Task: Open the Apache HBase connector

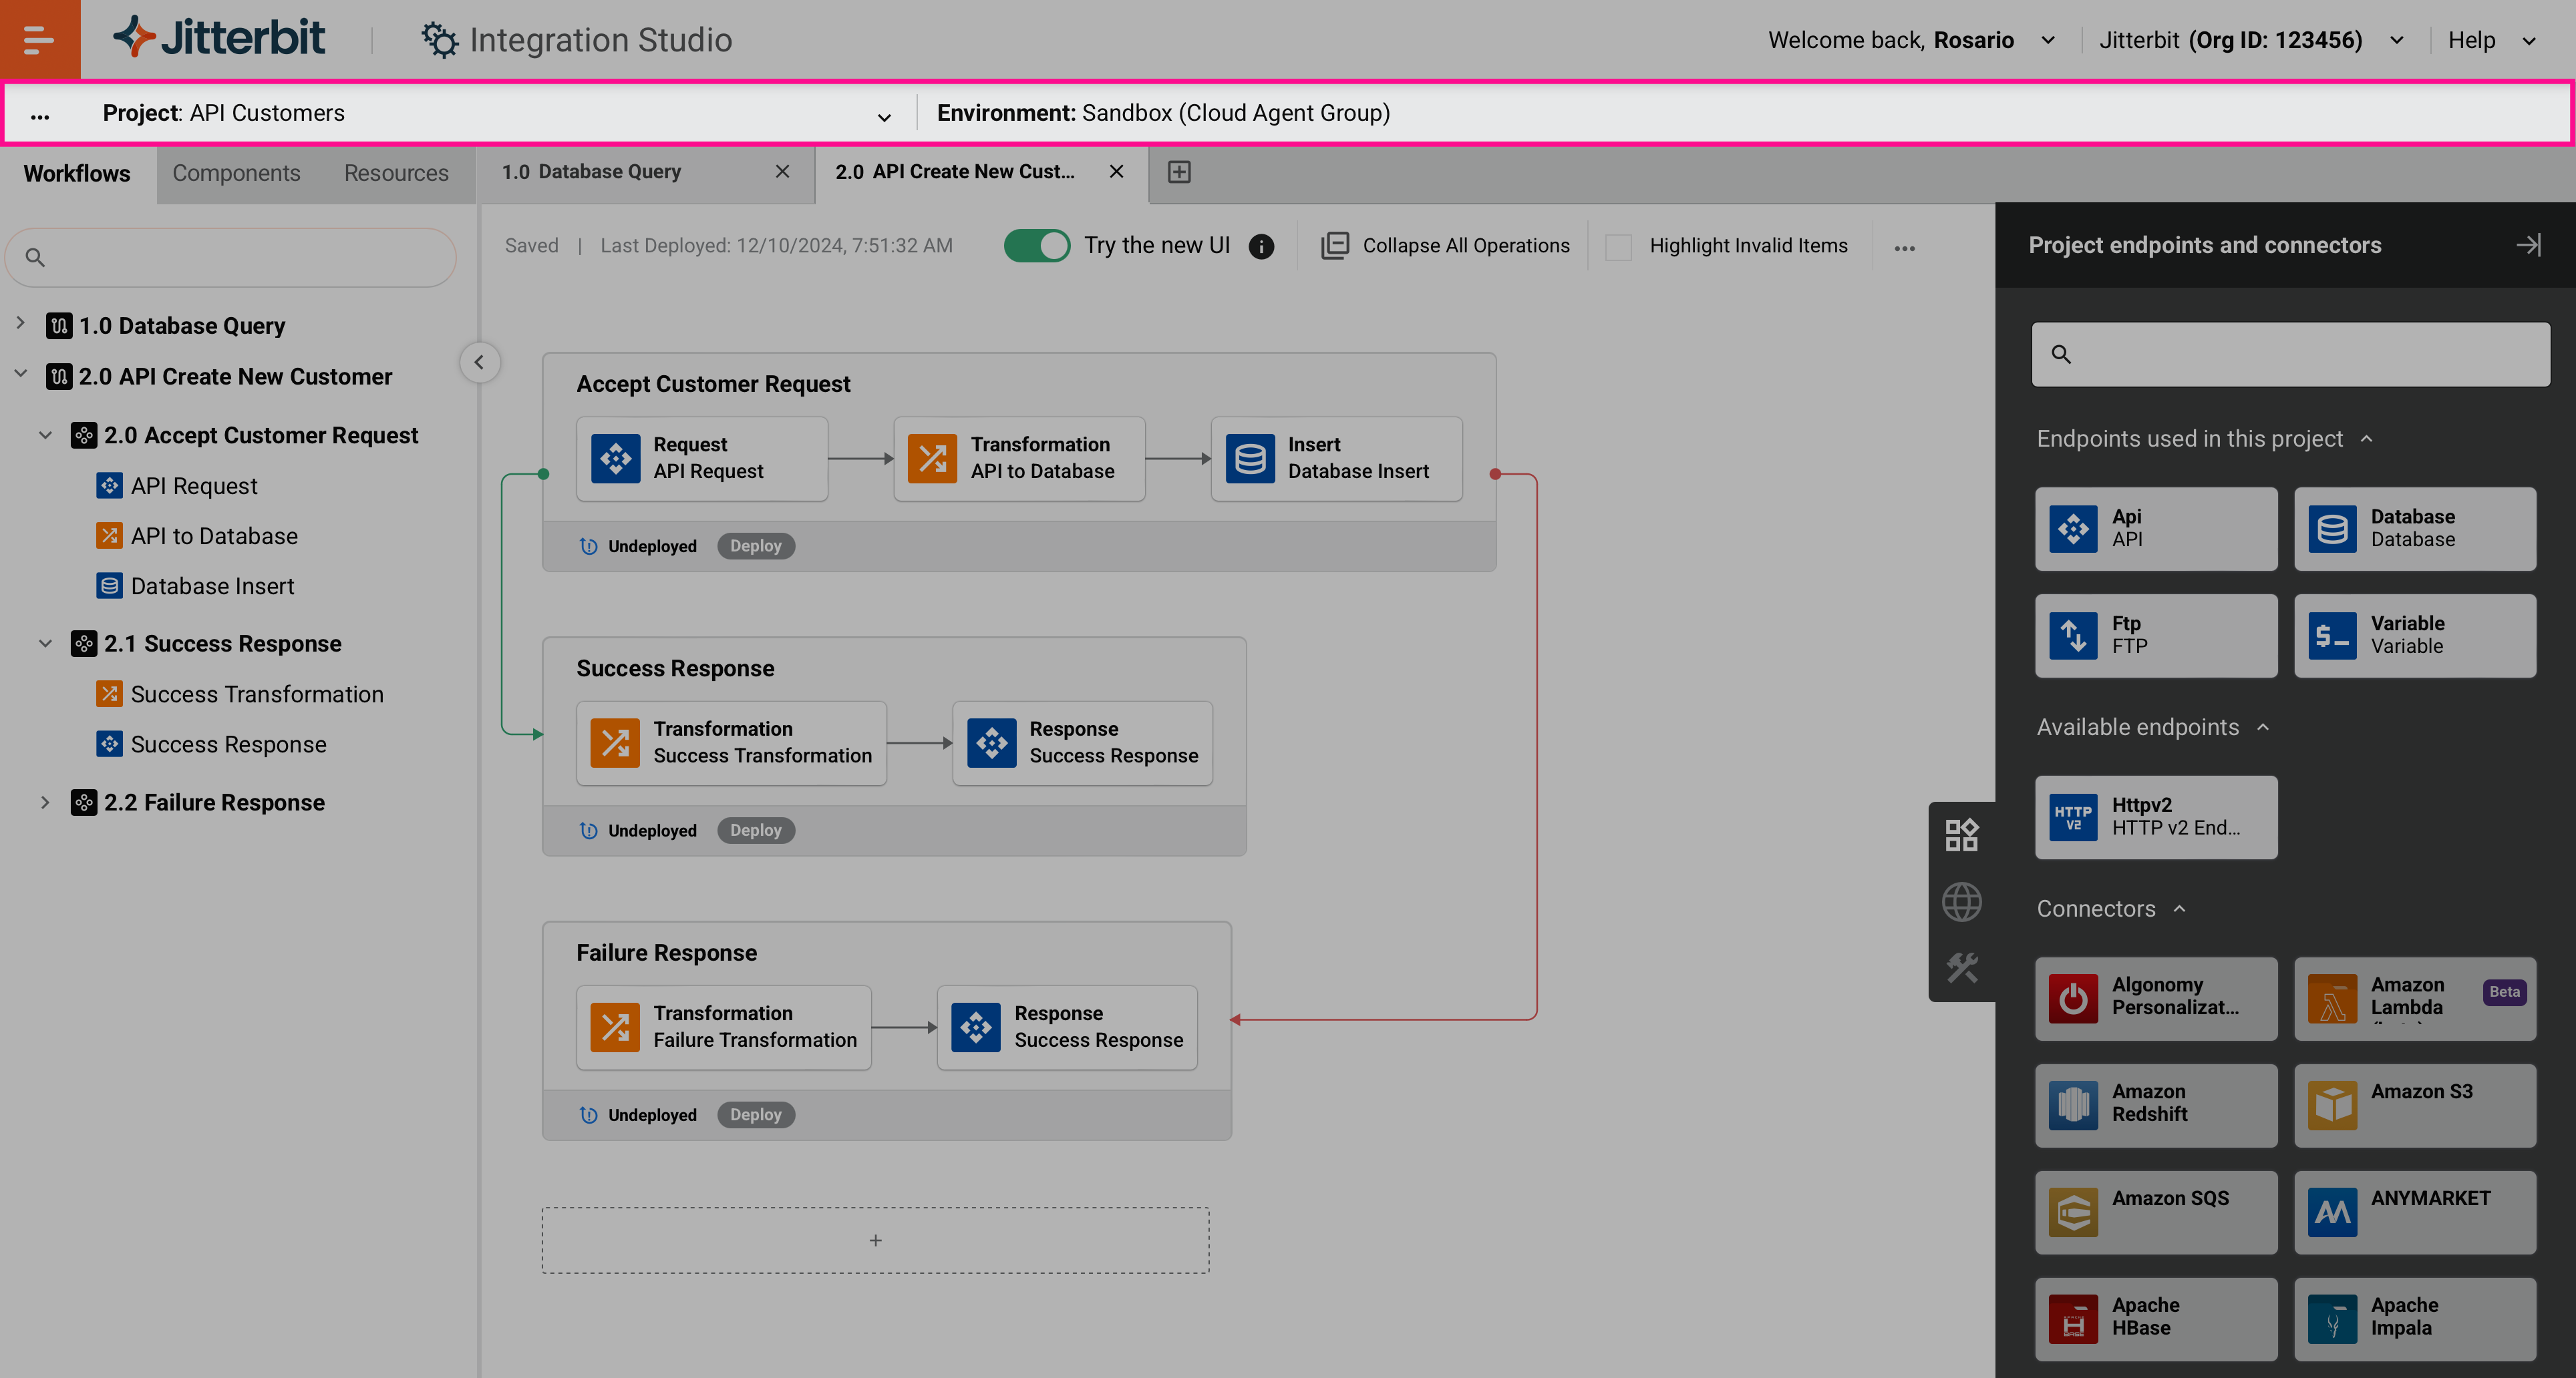Action: coord(2155,1319)
